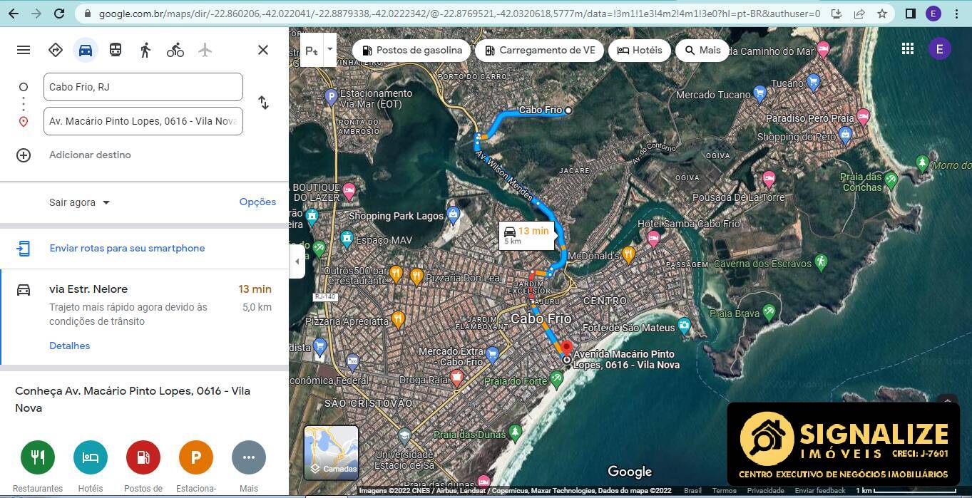Click the Cabo Frio origin input field
Viewport: 972px width, 498px height.
tap(143, 87)
